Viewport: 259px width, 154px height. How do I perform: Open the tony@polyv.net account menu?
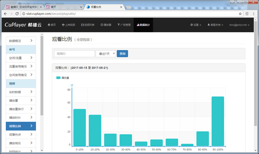(239, 25)
